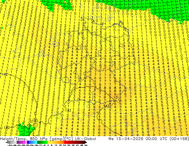
Task: Select the orange legend swatch
Action: 61,142
